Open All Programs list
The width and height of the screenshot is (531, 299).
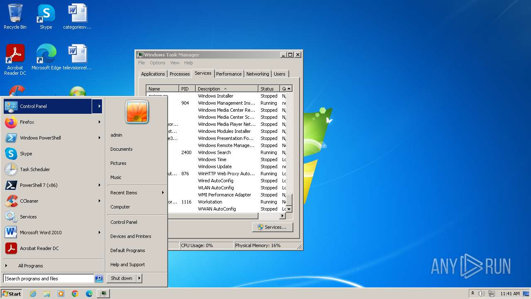(31, 266)
